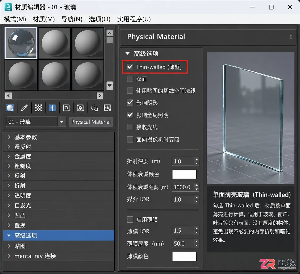This screenshot has height=274, width=300.
Task: Expand the 凹凸 rollout
Action: pyautogui.click(x=59, y=215)
